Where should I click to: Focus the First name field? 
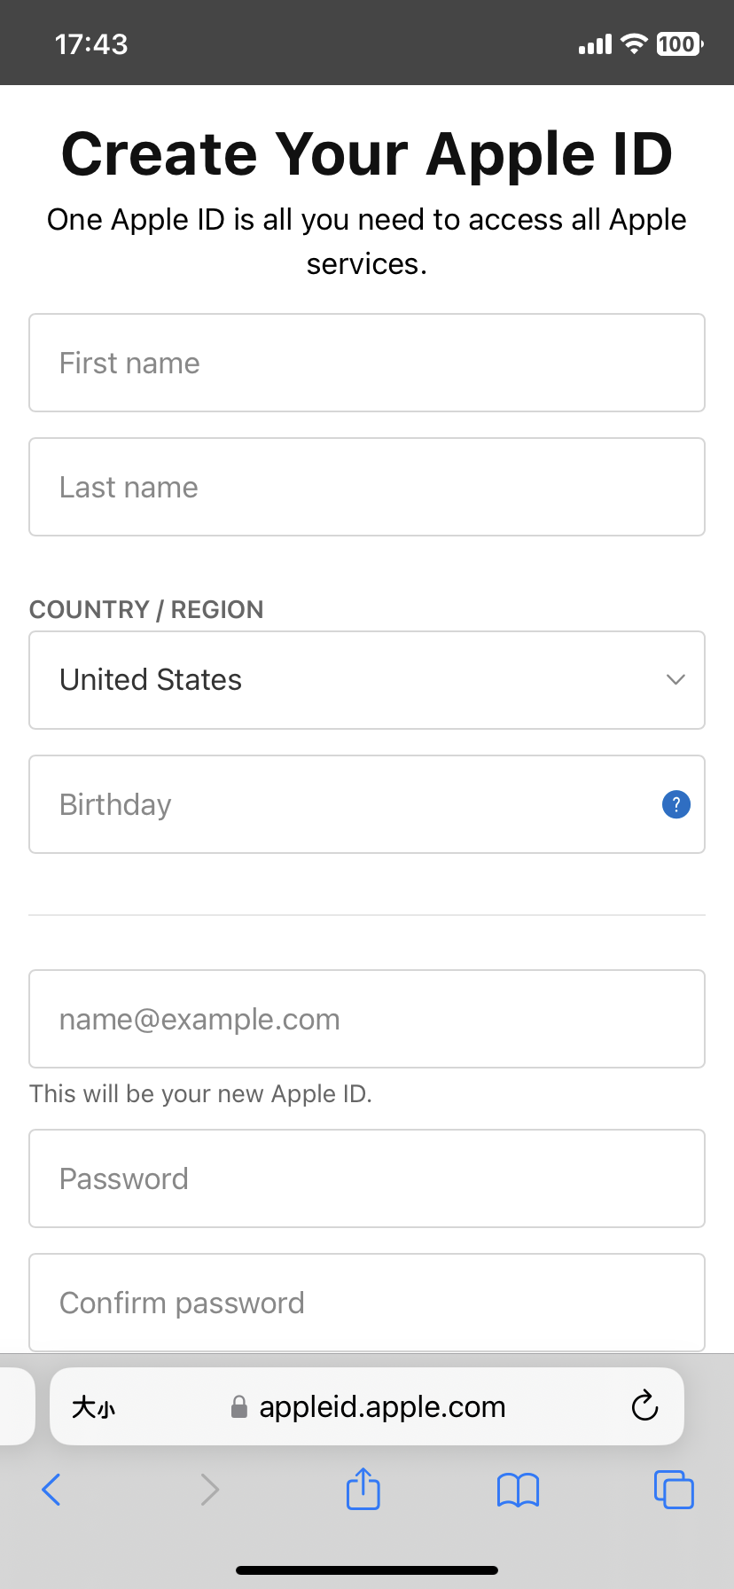[367, 363]
